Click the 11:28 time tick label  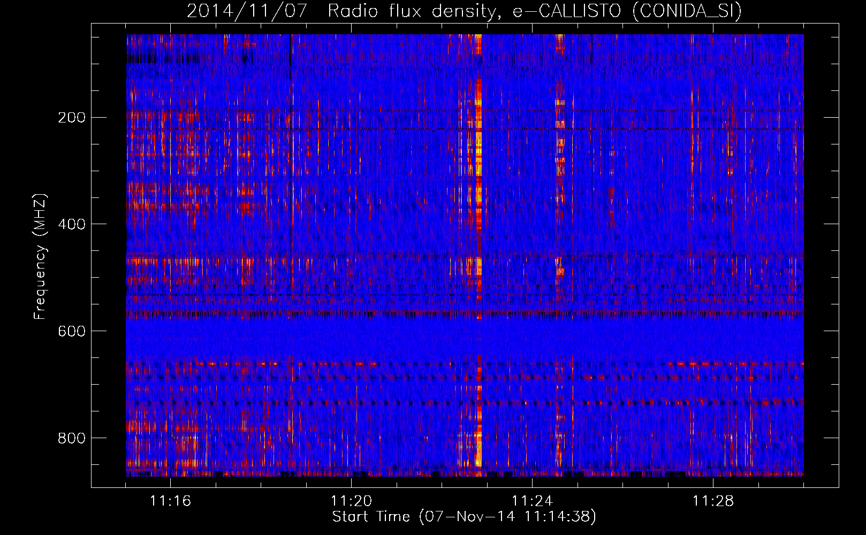pos(713,501)
